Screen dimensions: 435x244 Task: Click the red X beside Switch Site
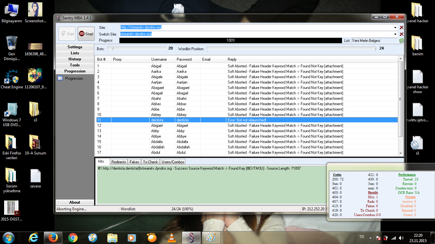(x=401, y=34)
